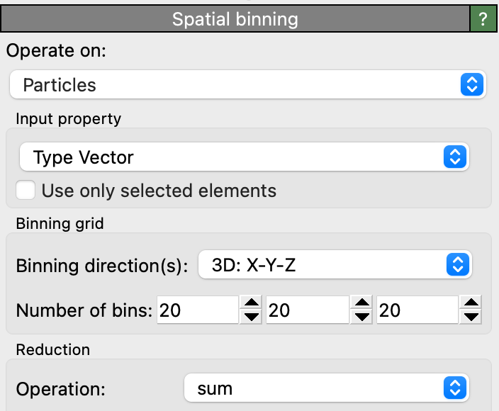The height and width of the screenshot is (411, 499).
Task: Click the first number of bins field
Action: coord(198,310)
